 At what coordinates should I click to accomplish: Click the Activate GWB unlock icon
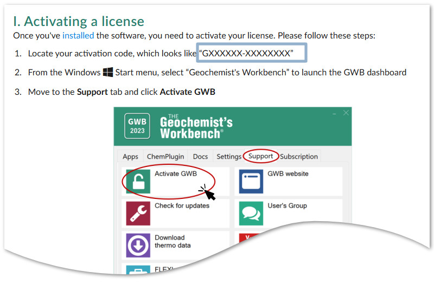[138, 182]
